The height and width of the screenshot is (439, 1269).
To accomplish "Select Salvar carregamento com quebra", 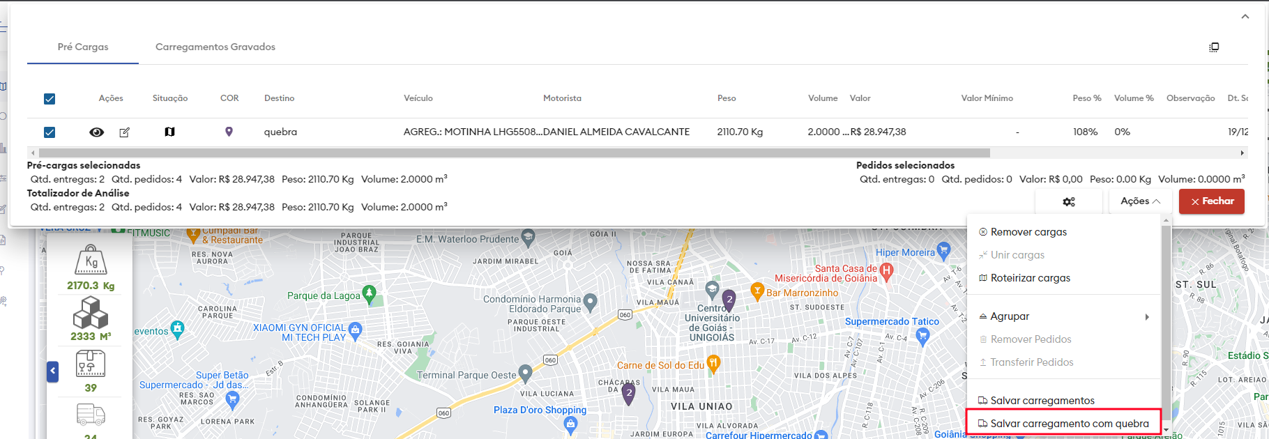I will click(1063, 424).
